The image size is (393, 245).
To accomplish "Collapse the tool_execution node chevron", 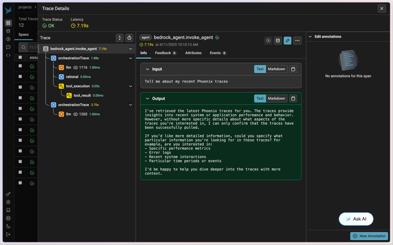I will (x=130, y=86).
